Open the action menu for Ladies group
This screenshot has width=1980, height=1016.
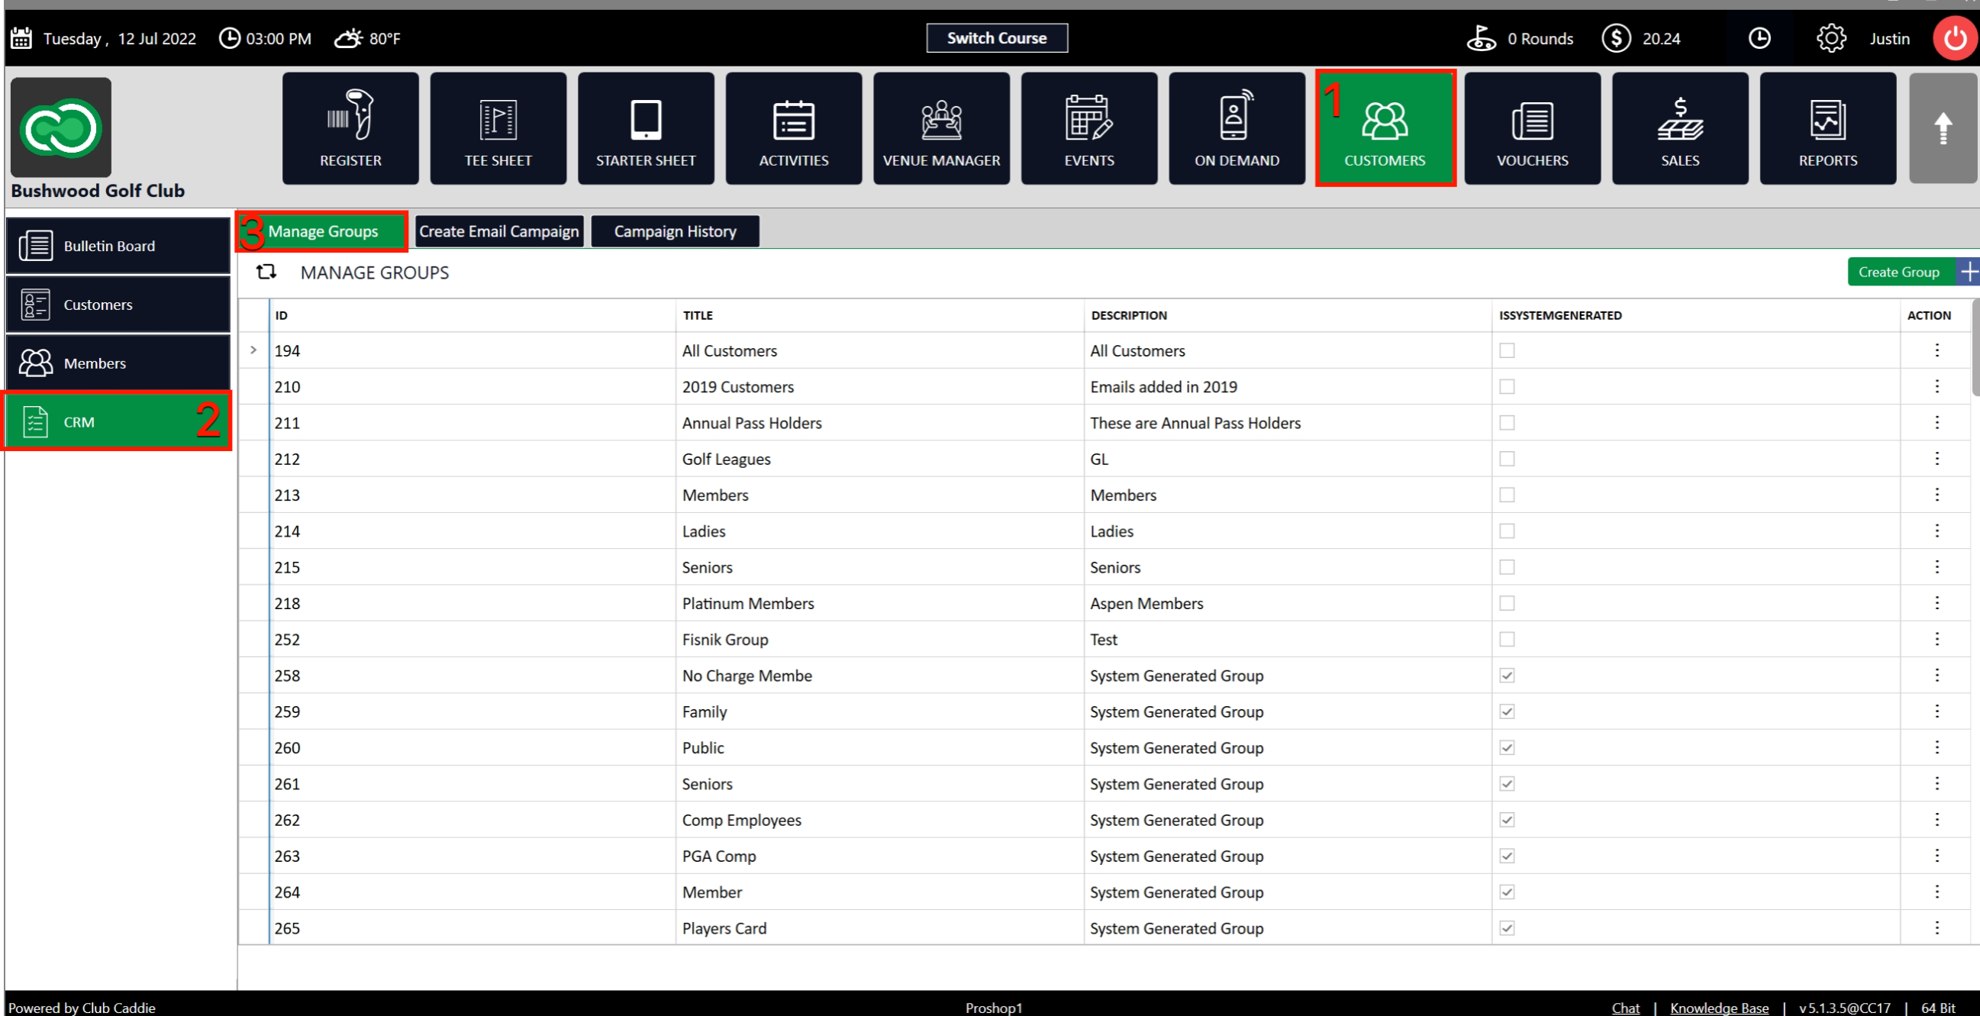(x=1936, y=531)
